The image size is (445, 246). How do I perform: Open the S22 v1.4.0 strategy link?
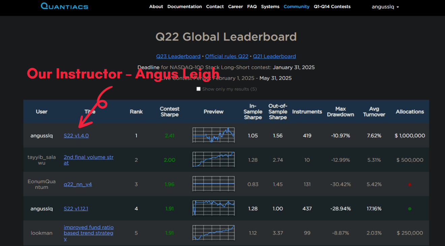[x=76, y=136]
